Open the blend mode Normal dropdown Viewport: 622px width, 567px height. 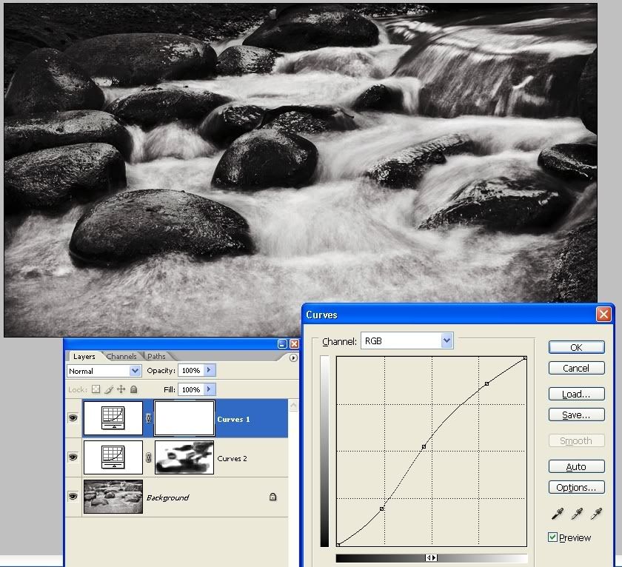pos(135,371)
